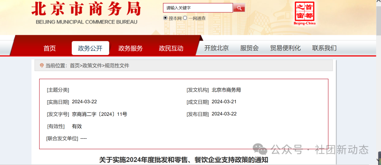The width and height of the screenshot is (381, 165).
Task: Click the [联合发文单位] label
Action: [62, 139]
